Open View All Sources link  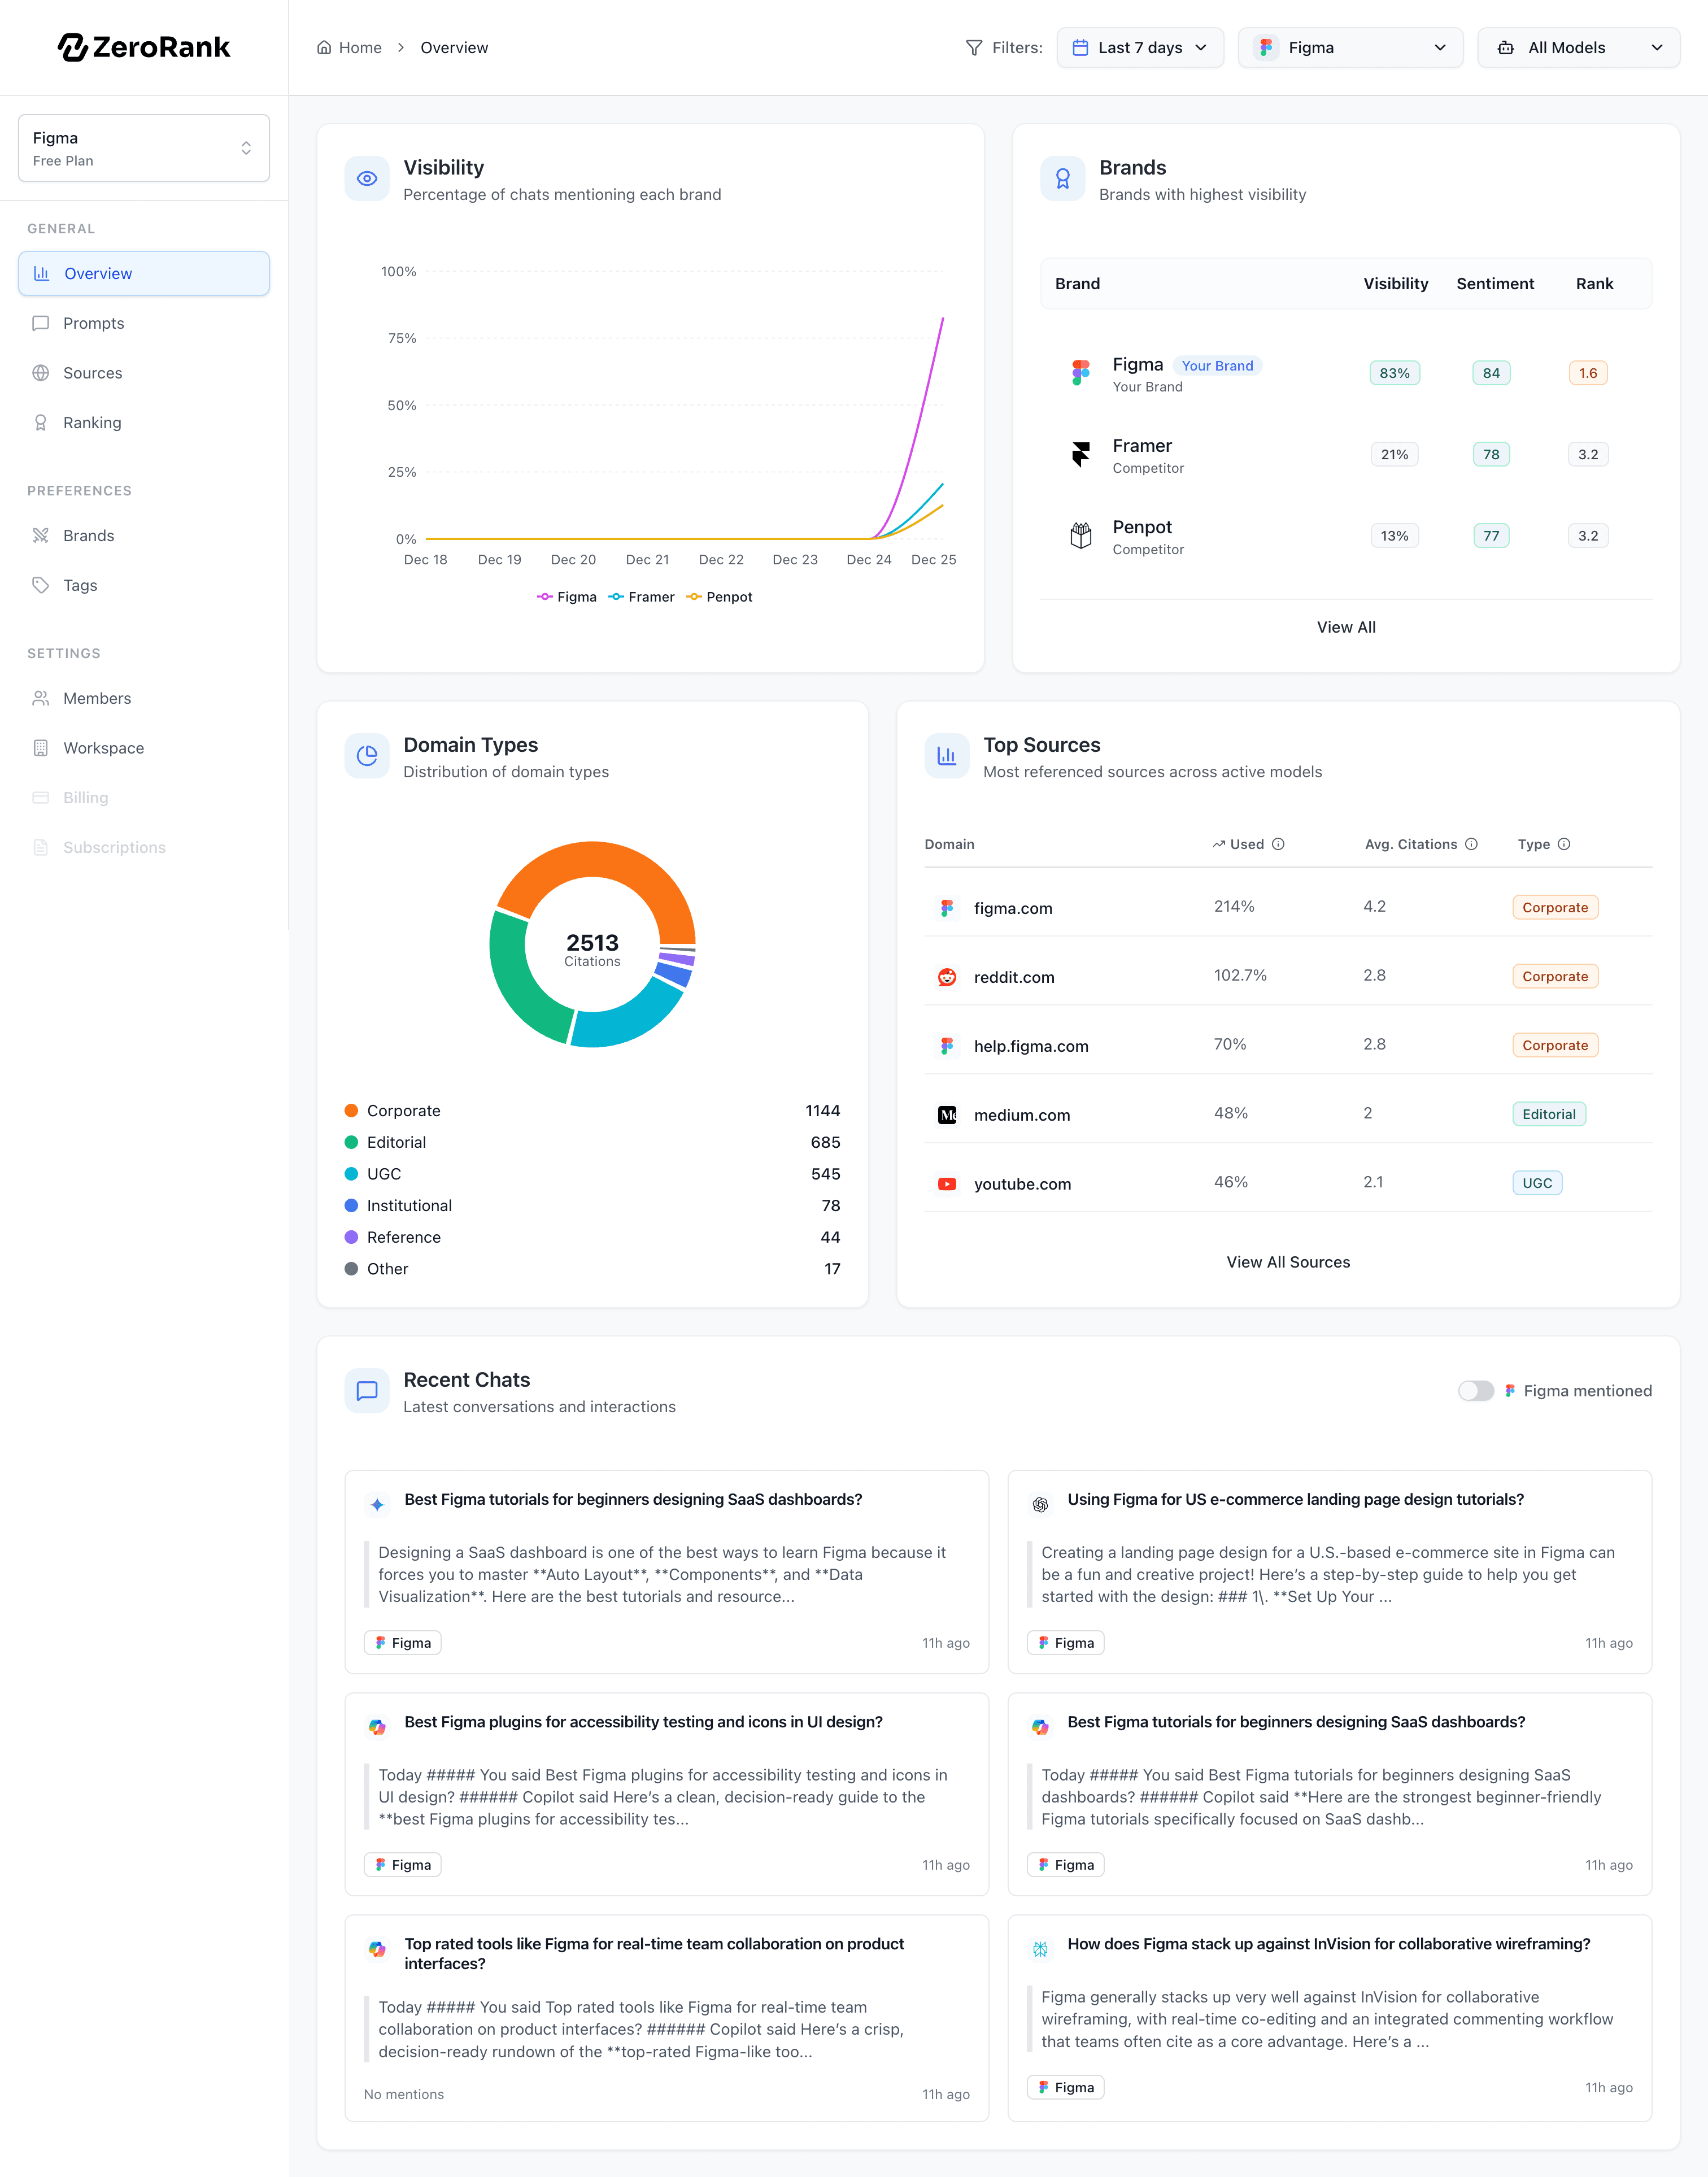click(1288, 1261)
